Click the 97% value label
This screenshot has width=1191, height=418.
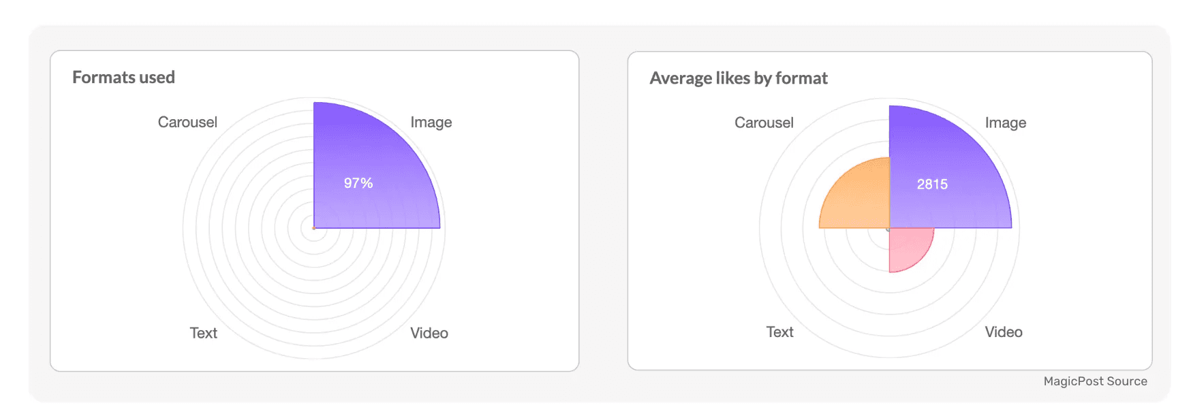coord(358,183)
